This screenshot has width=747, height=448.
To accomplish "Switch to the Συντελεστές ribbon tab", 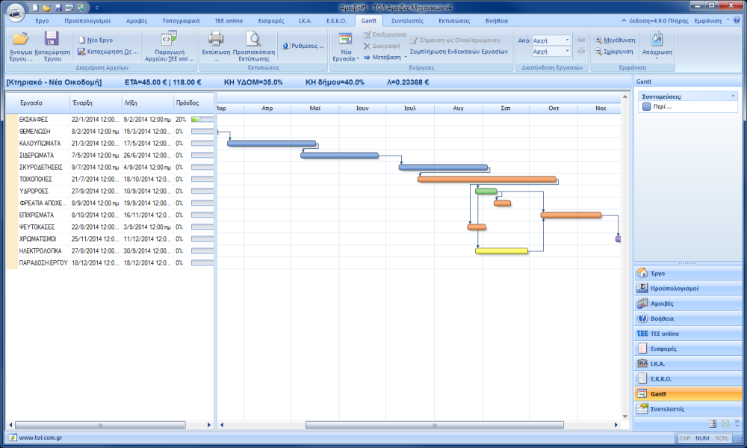I will tap(407, 21).
